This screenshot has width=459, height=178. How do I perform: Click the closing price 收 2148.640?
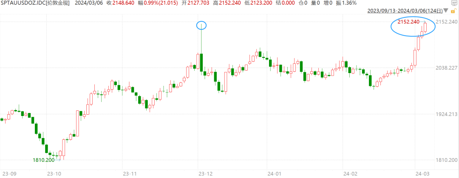coord(120,3)
